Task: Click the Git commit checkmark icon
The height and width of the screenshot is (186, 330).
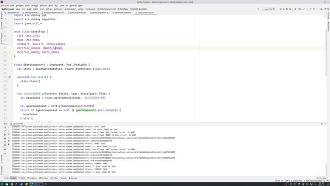Action: [x=307, y=9]
